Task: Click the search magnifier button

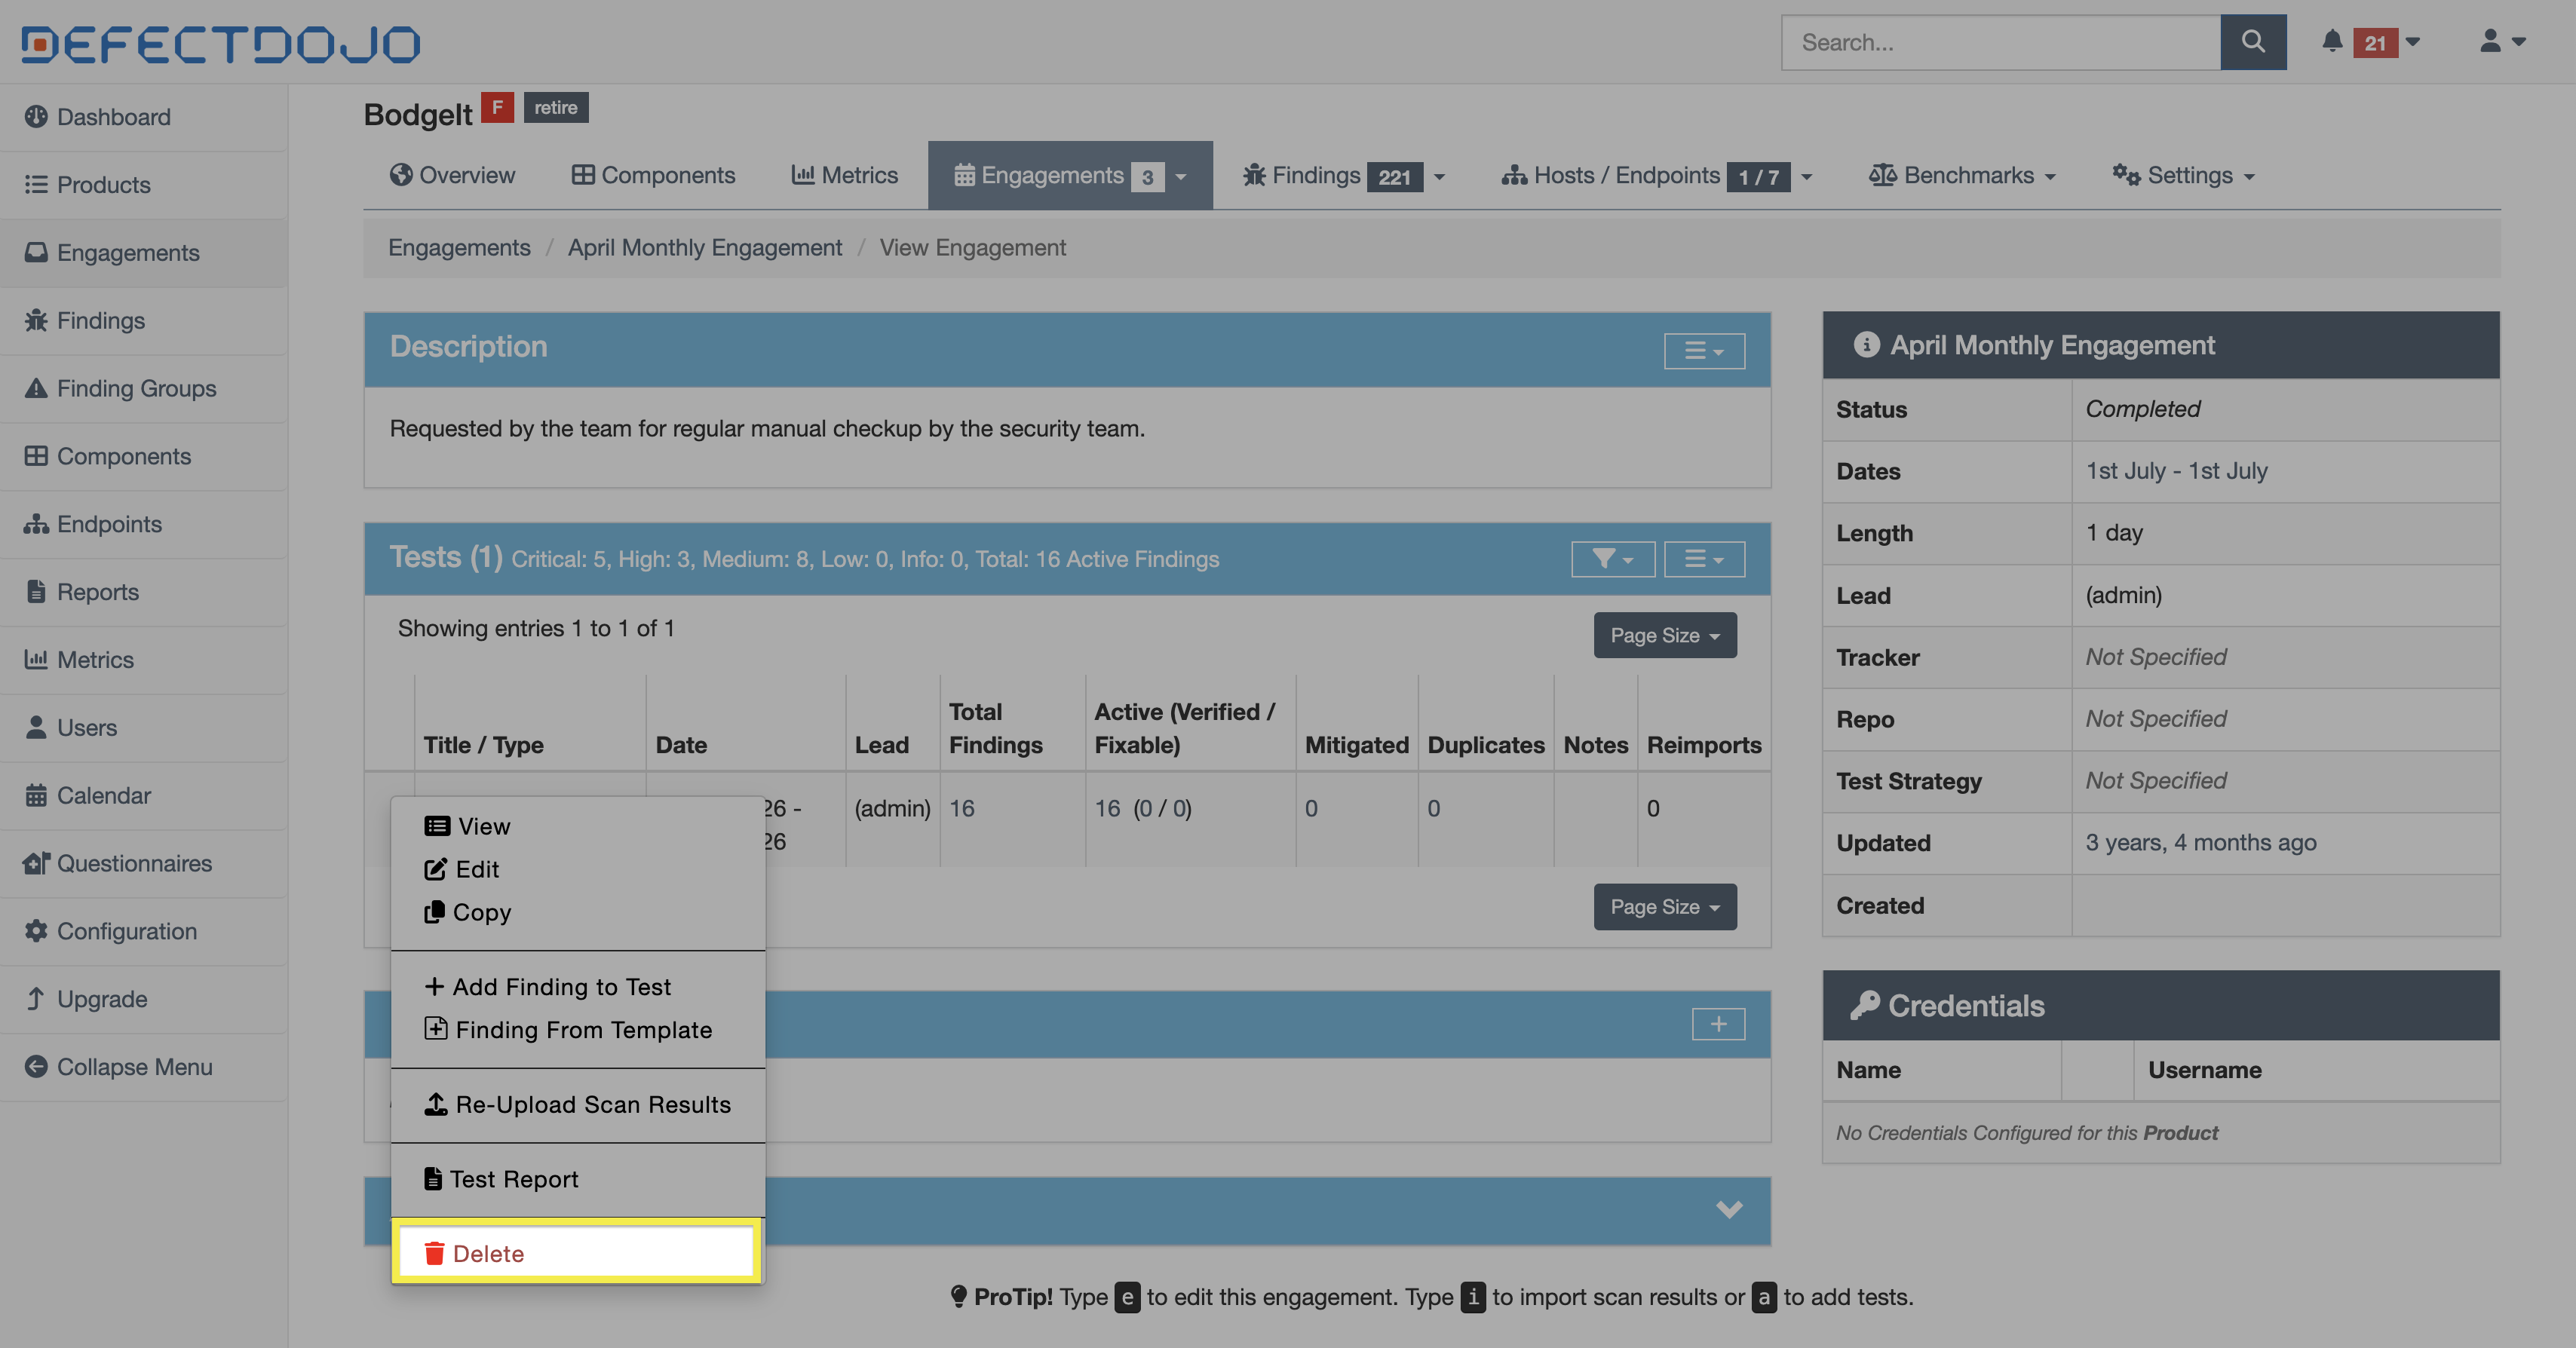Action: (2252, 42)
